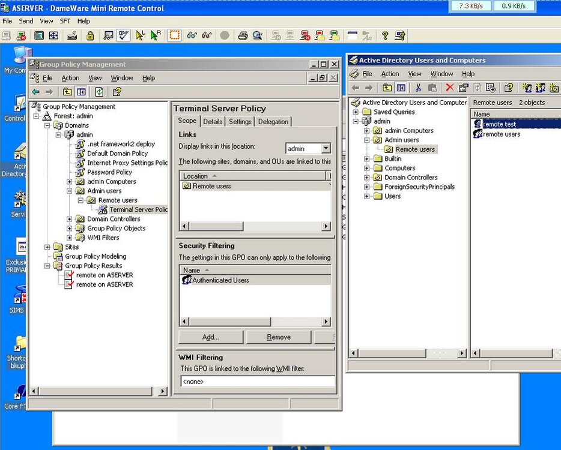Screen dimensions: 561x450
Task: Click the WMI filter <none> field
Action: point(258,382)
